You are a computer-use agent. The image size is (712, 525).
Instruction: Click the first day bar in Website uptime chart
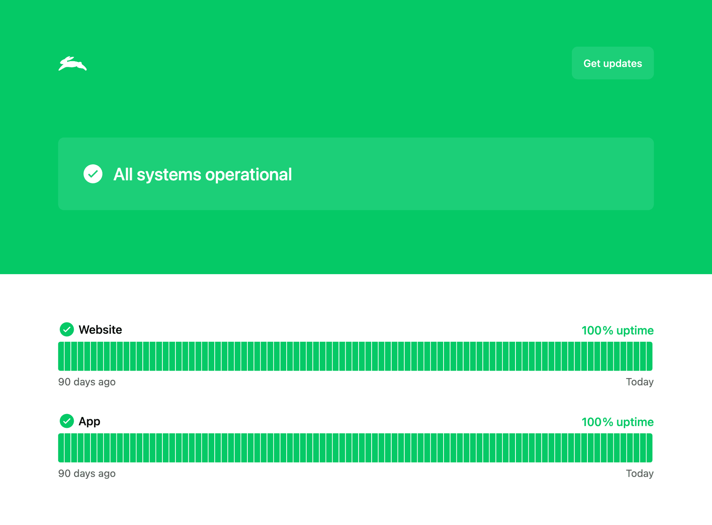(61, 356)
